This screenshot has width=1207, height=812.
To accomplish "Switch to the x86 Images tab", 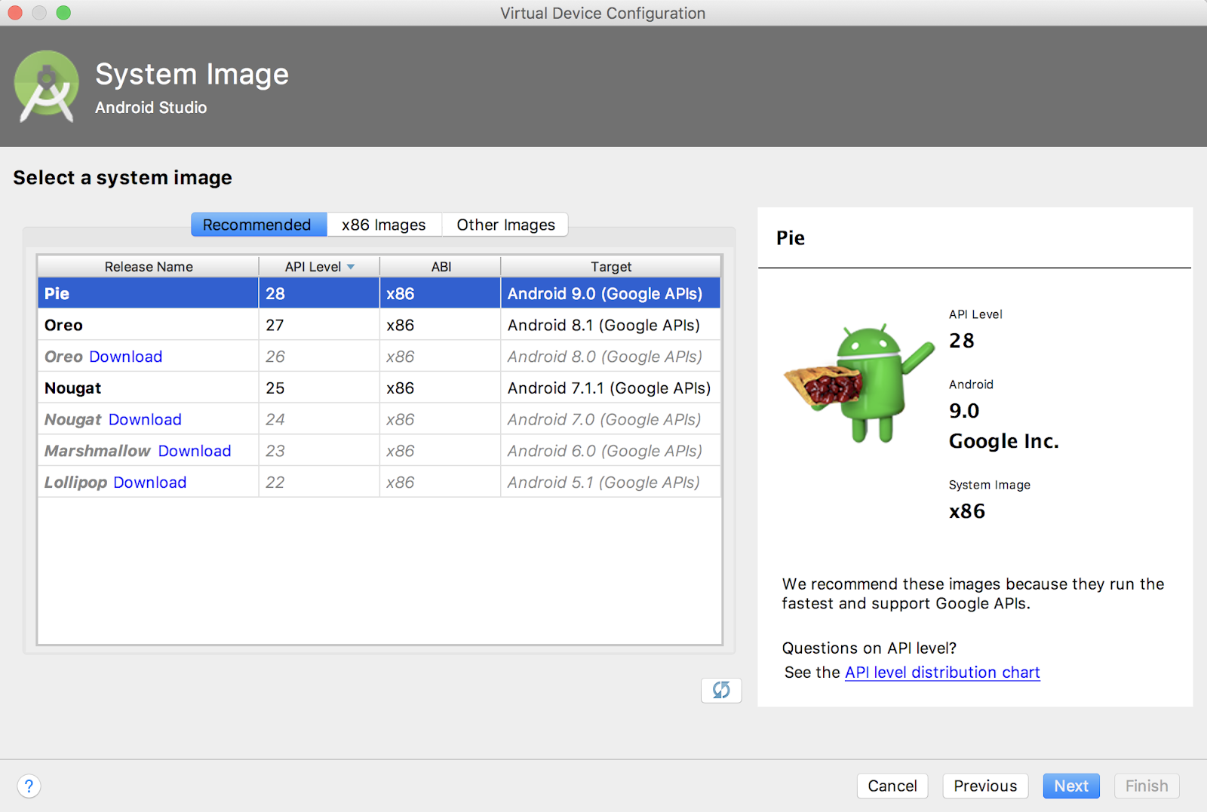I will 383,225.
